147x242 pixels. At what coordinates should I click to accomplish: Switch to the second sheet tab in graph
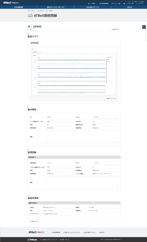[x=41, y=52]
